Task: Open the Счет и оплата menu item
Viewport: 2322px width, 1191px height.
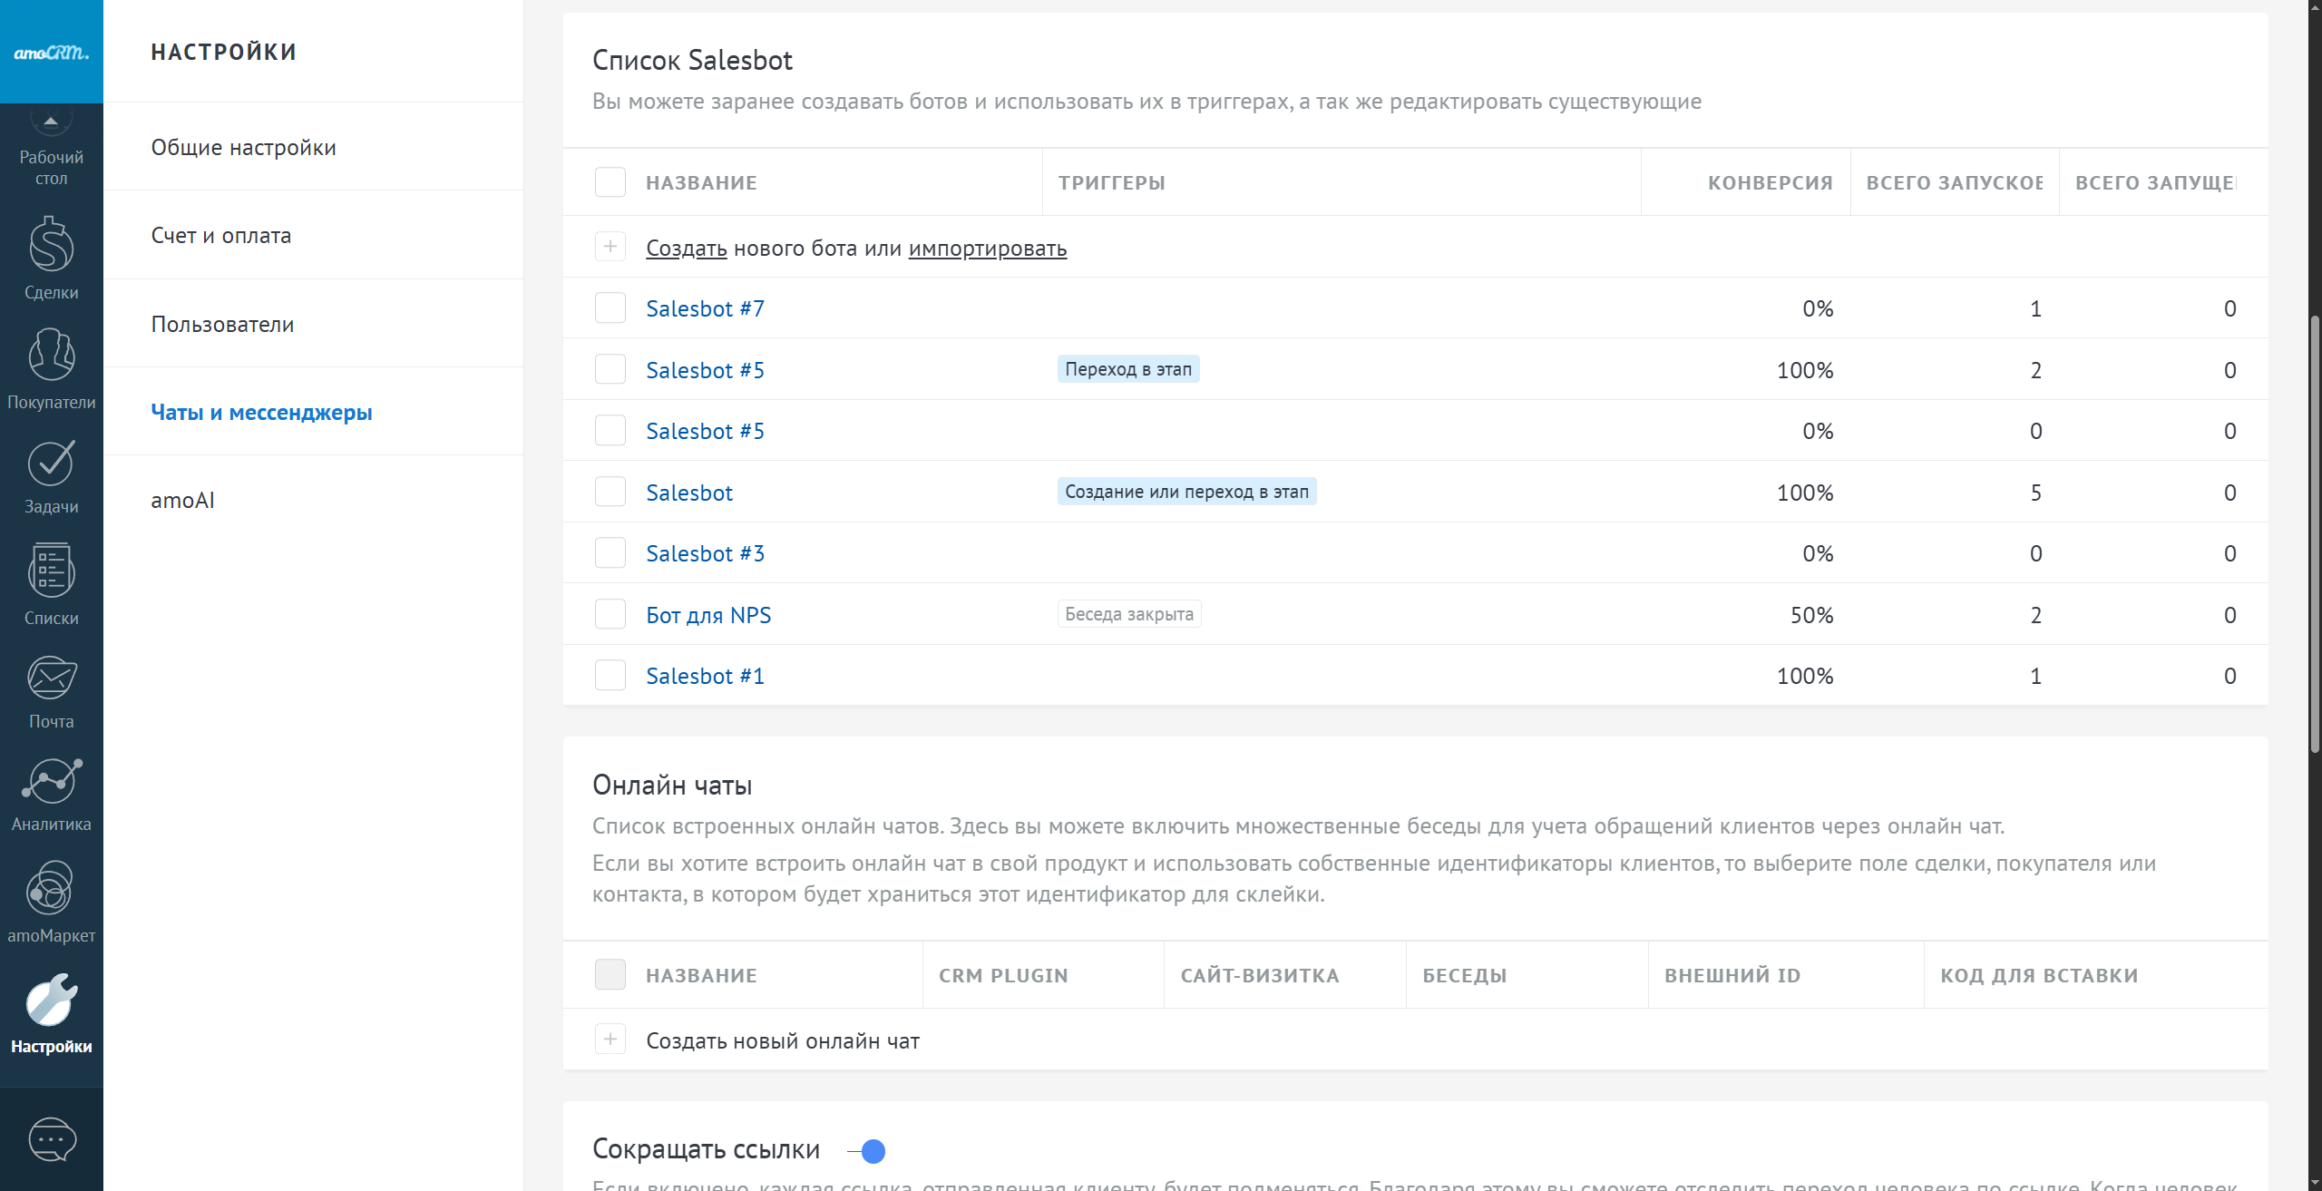Action: (221, 235)
